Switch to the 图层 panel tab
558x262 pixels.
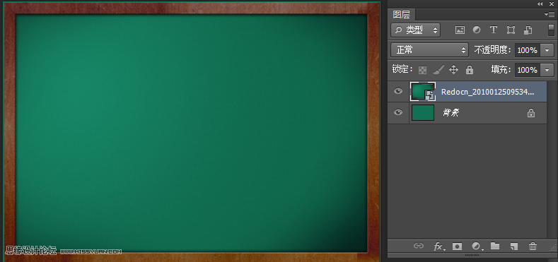click(402, 15)
